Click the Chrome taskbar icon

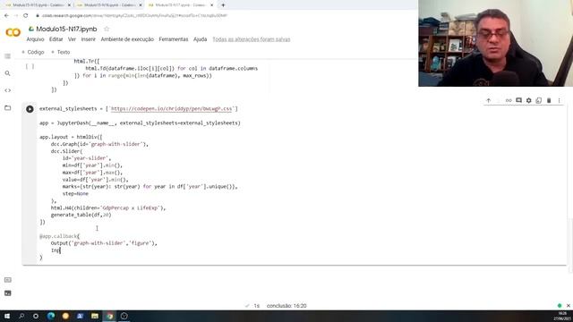click(x=109, y=316)
